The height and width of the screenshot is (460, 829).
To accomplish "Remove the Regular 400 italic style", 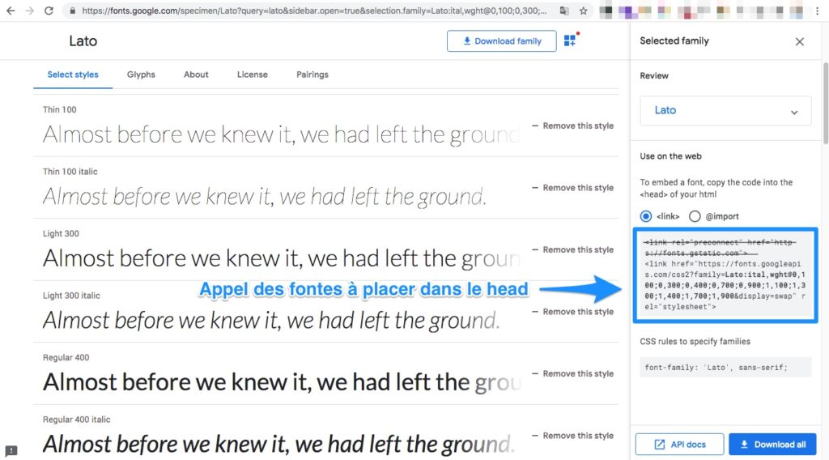I will click(x=572, y=435).
